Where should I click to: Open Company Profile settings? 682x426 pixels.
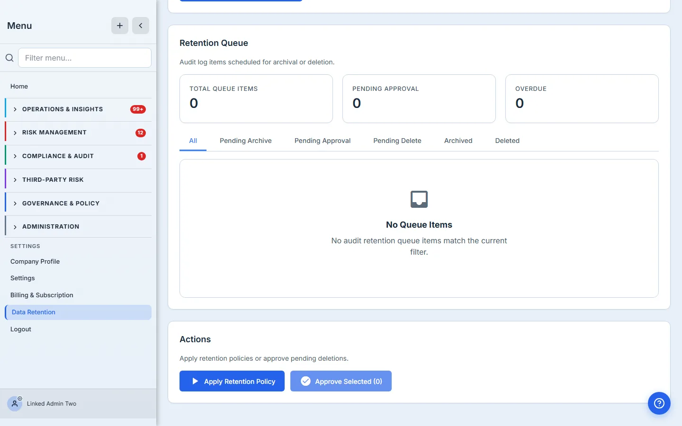point(78,261)
